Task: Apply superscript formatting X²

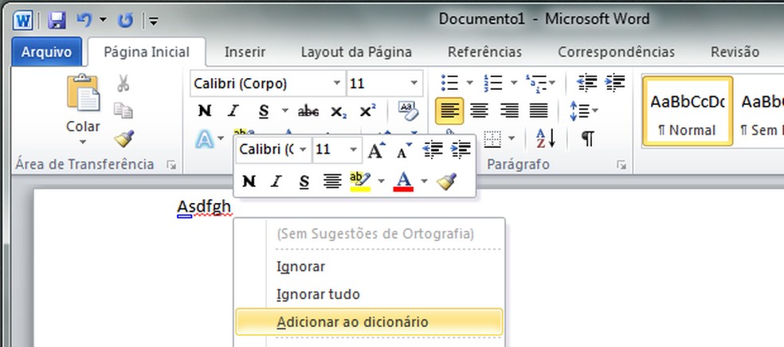Action: (x=367, y=111)
